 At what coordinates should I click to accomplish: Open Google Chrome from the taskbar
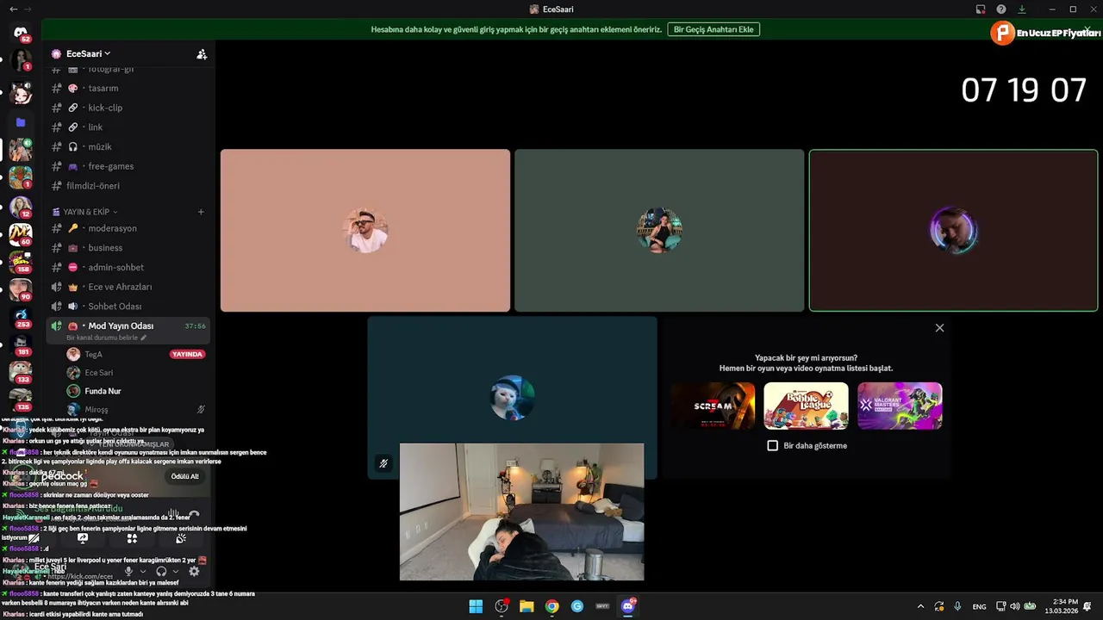pyautogui.click(x=551, y=606)
